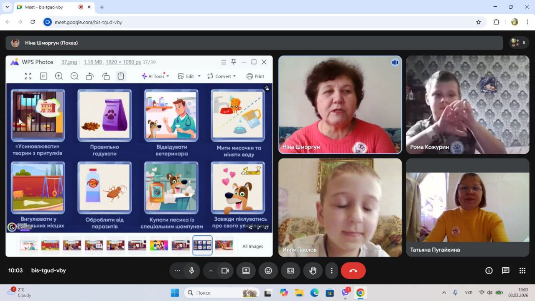Turn off the camera in Meet

225,270
